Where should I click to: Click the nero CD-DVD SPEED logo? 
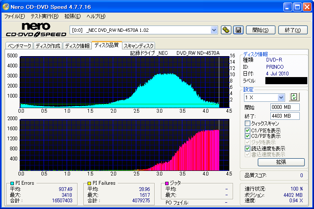(x=36, y=30)
